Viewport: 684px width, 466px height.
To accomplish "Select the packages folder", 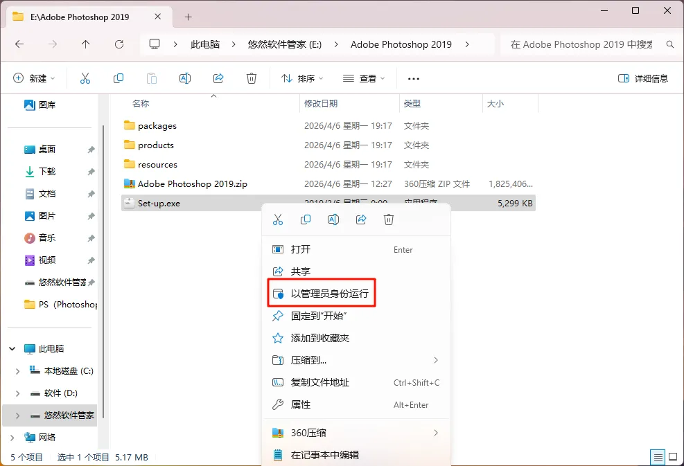I will pos(328,125).
